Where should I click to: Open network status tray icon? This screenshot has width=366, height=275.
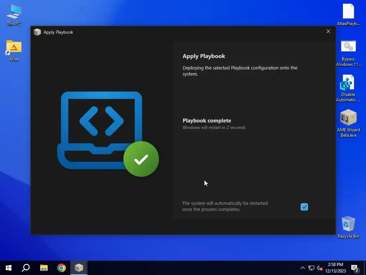311,268
